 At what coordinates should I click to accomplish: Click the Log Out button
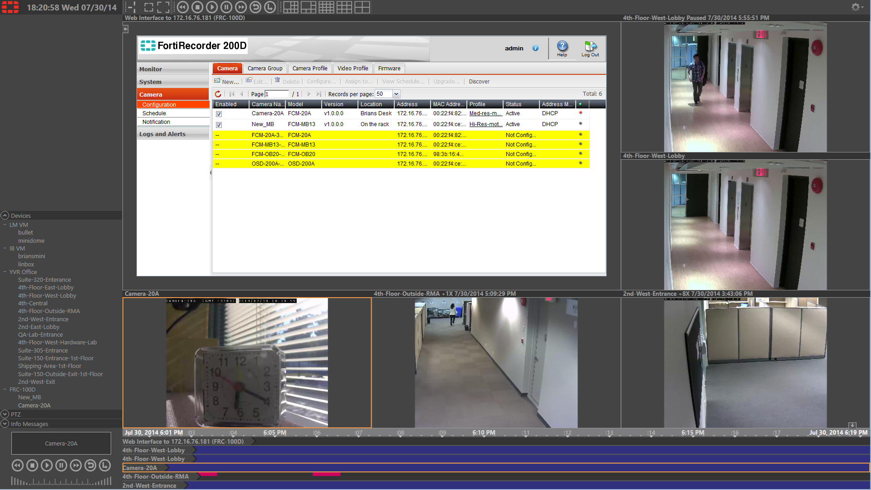pyautogui.click(x=590, y=48)
